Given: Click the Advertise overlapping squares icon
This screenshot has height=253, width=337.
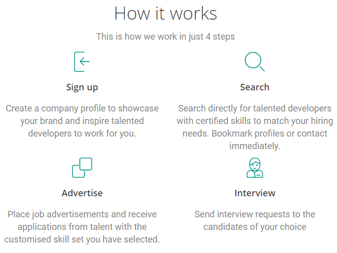Looking at the screenshot, I should click(x=82, y=168).
